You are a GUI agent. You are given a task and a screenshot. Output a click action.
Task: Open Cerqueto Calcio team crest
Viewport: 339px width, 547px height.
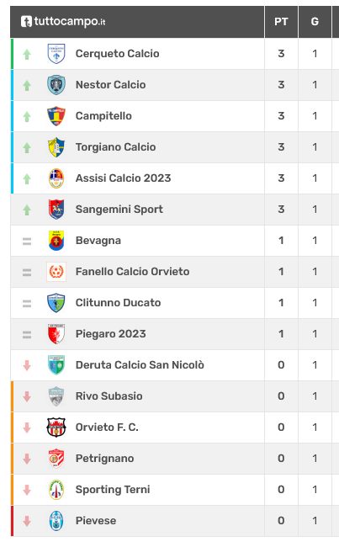click(x=56, y=53)
